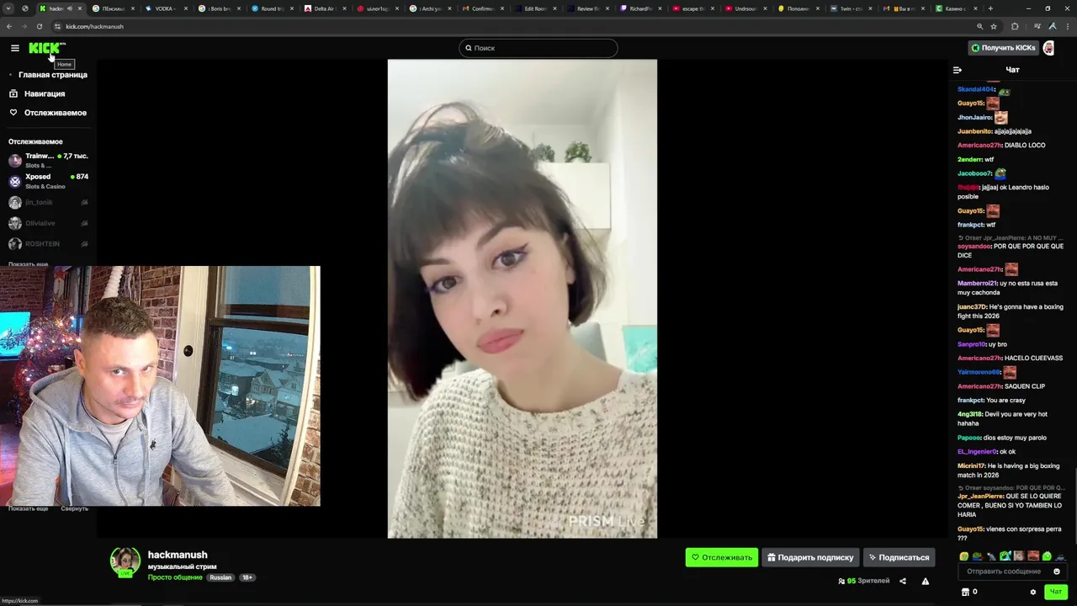Screen dimensions: 1077x606
Task: Click chat username Americano27h: DIABLO LOCO
Action: 979,146
